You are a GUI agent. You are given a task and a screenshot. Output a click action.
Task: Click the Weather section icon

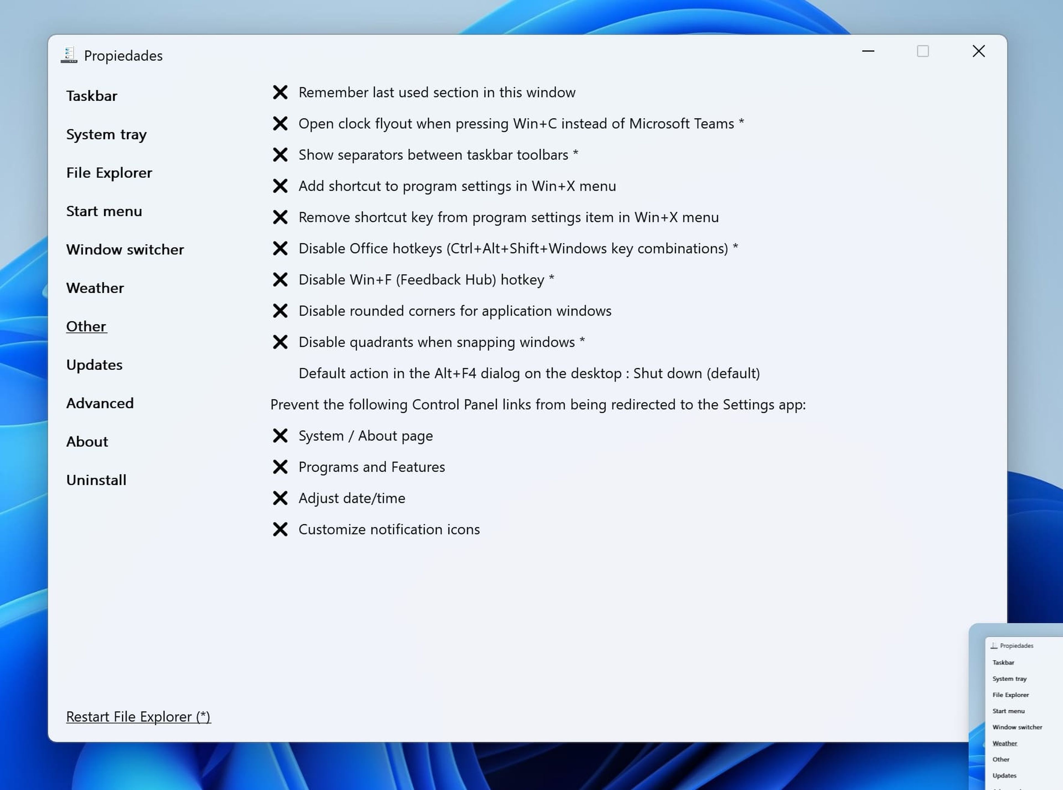[95, 287]
